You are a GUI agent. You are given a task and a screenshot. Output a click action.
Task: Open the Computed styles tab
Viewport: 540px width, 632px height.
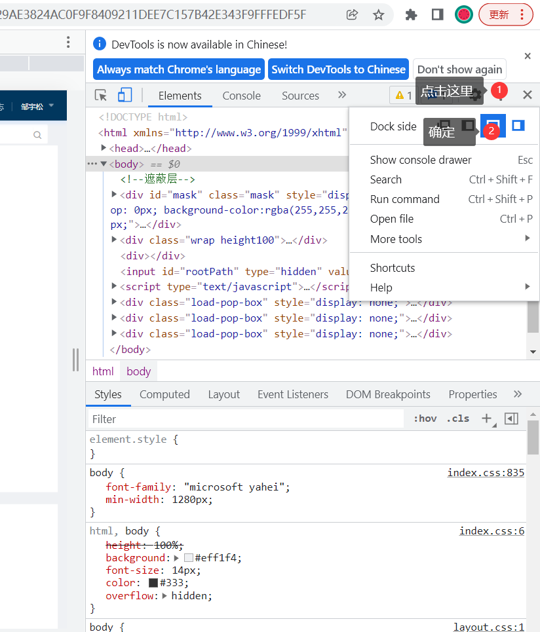tap(164, 394)
